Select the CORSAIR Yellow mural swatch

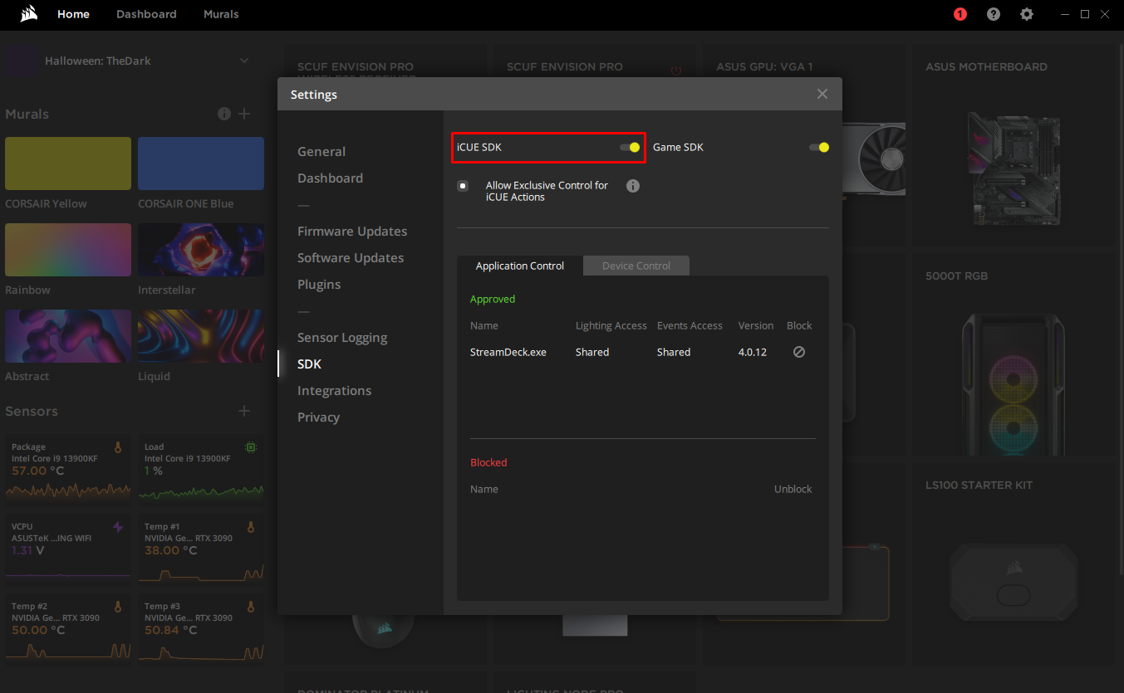click(67, 163)
